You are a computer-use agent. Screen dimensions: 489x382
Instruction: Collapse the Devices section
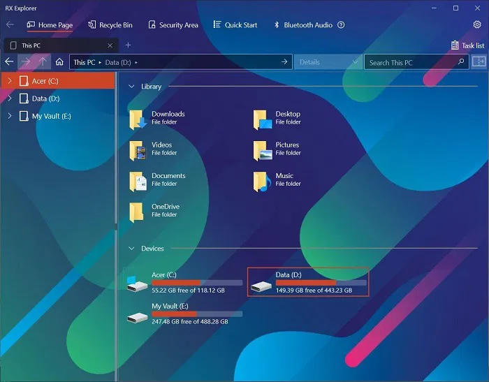click(131, 248)
